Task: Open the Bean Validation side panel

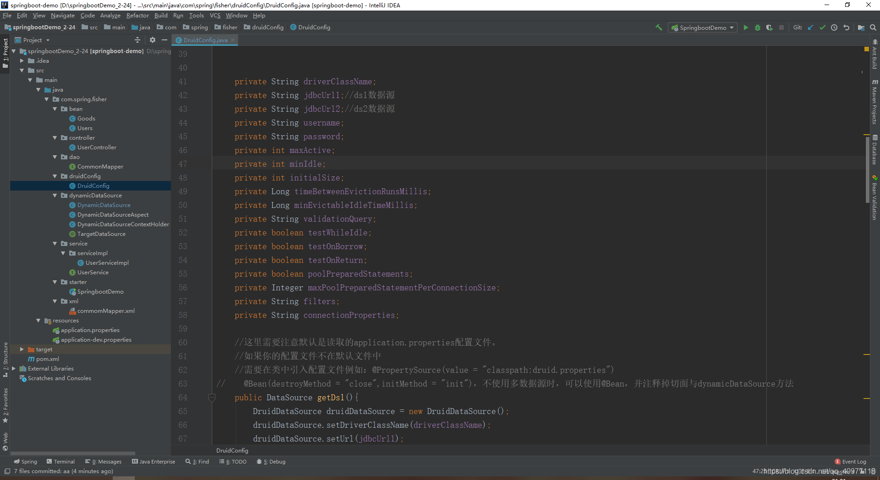Action: click(x=874, y=197)
